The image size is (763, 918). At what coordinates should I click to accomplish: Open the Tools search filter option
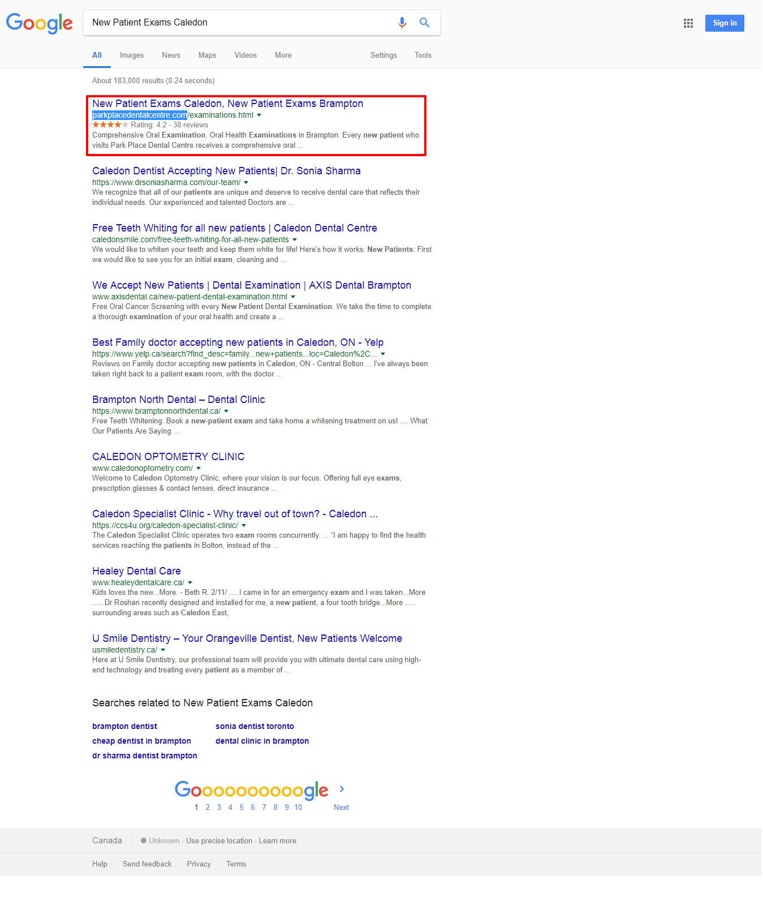coord(423,55)
